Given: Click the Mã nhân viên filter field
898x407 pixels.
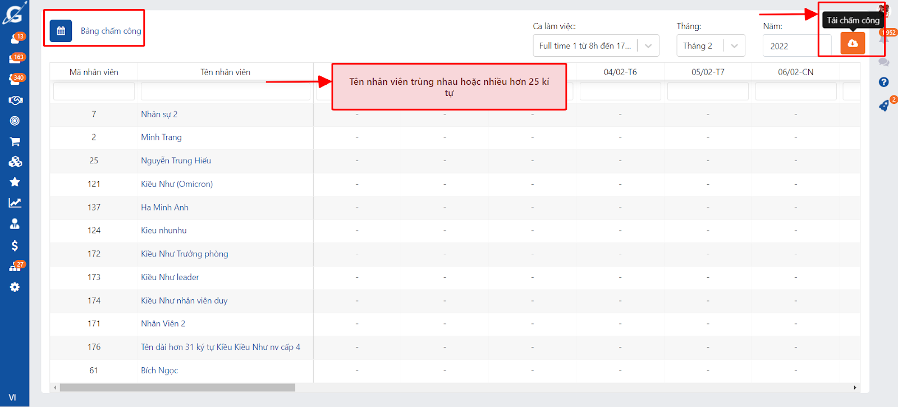Looking at the screenshot, I should (94, 92).
